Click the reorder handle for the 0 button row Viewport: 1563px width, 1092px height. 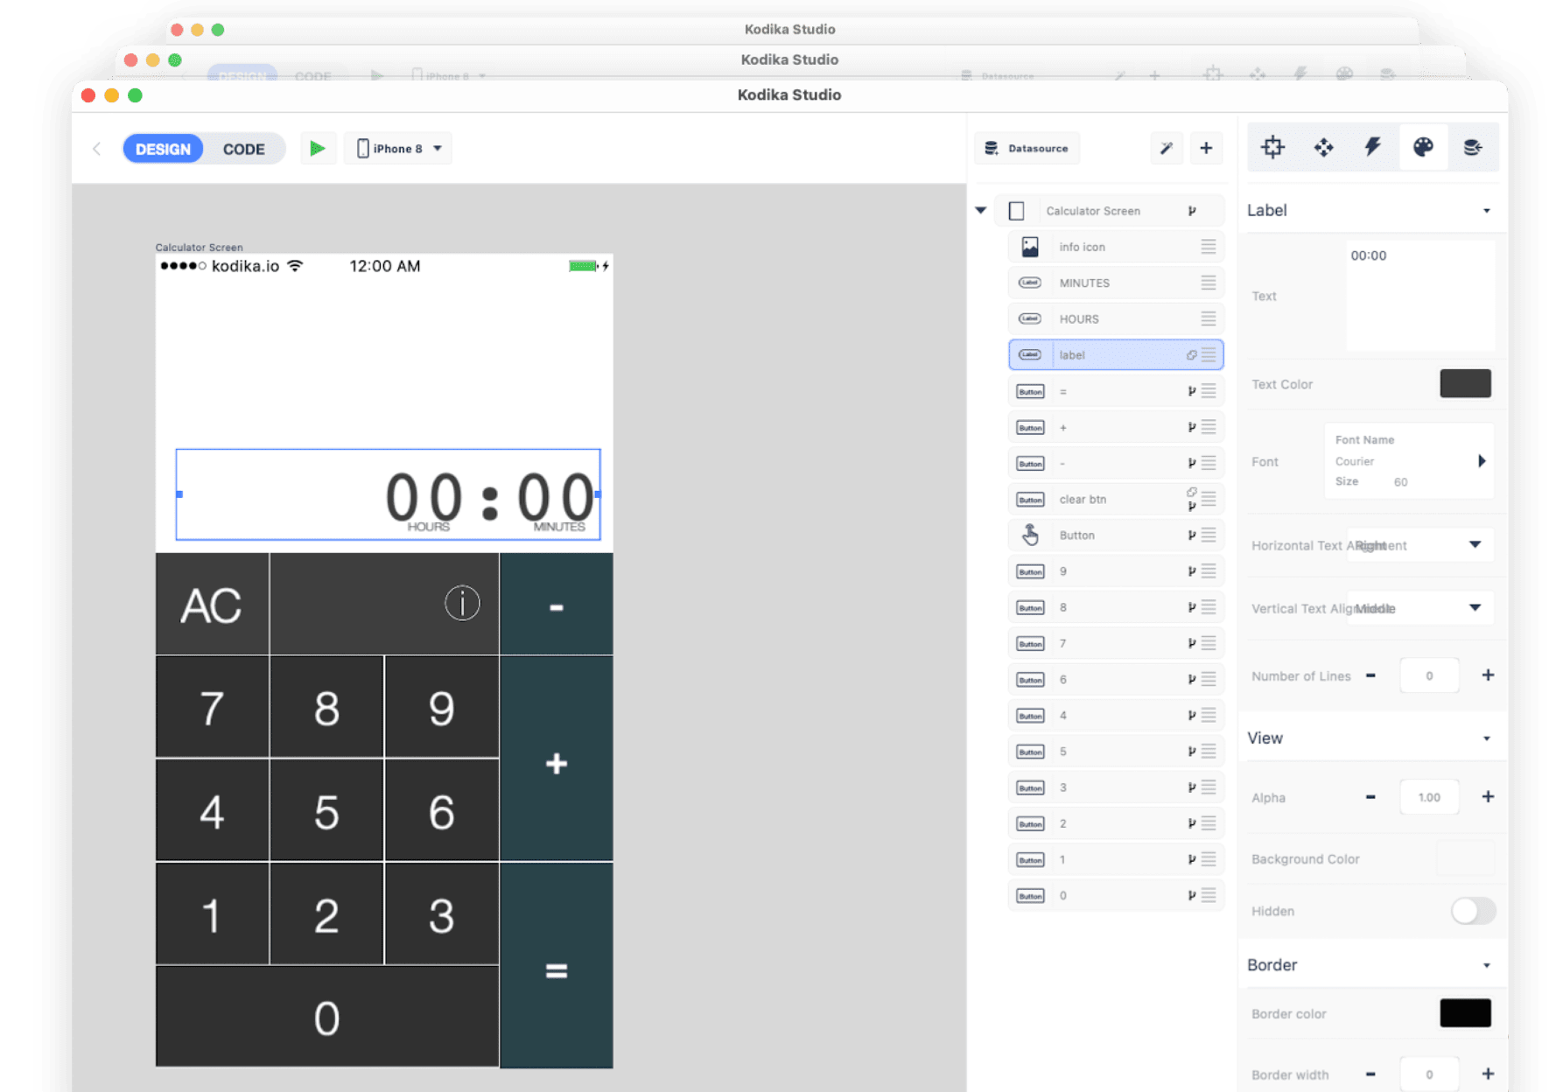(1209, 895)
